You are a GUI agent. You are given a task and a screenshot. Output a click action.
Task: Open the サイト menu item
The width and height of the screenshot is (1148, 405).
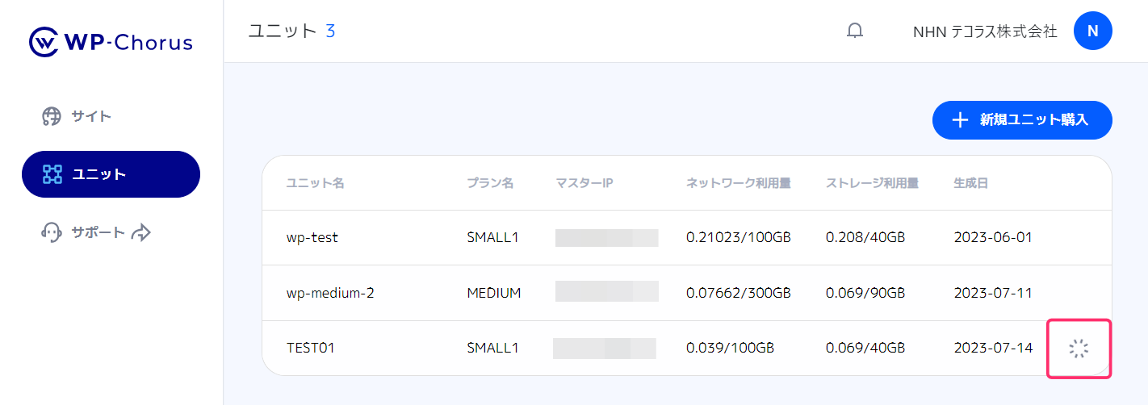[x=91, y=116]
